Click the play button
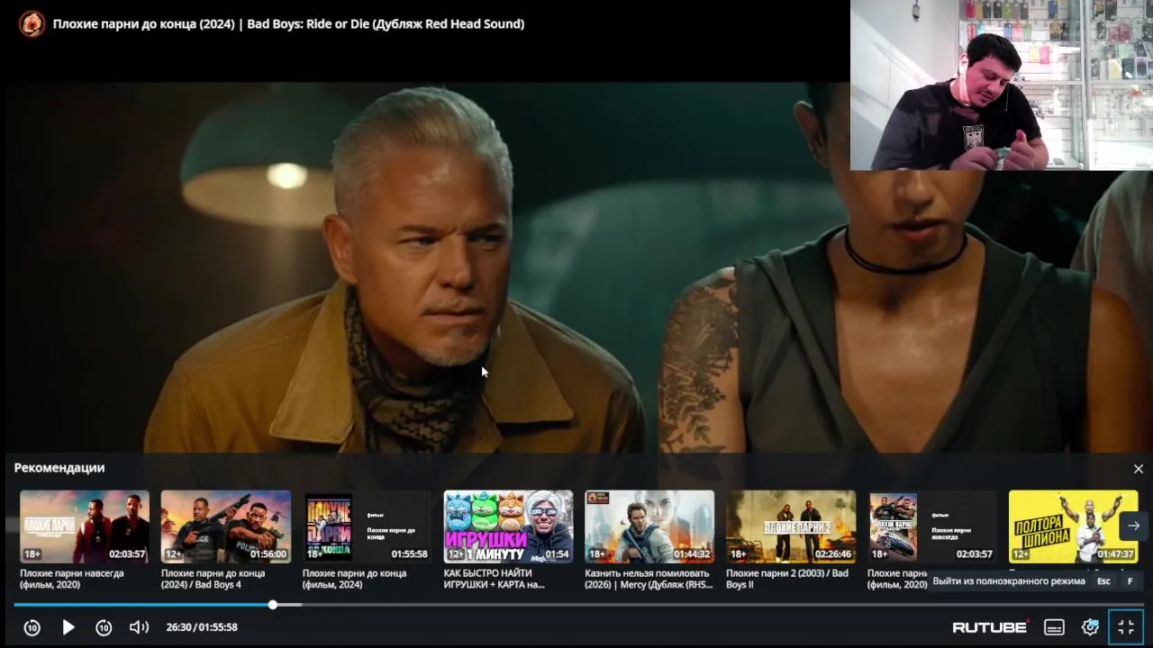Viewport: 1153px width, 648px height. click(68, 627)
